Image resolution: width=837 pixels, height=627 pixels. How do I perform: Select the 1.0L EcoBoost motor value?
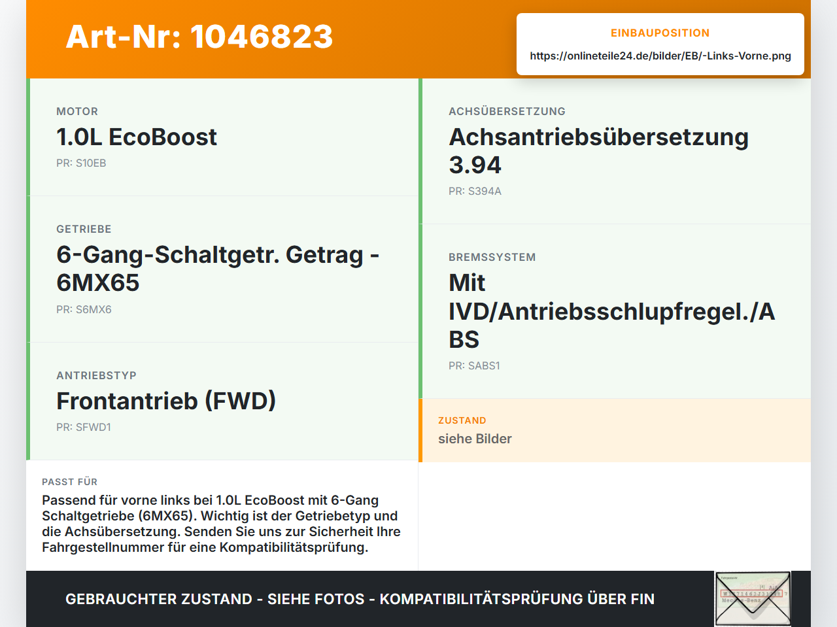pyautogui.click(x=137, y=137)
